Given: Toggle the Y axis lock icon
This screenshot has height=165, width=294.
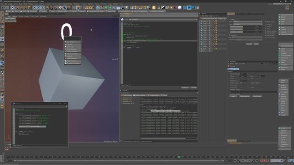Looking at the screenshot, I should 39,7.
